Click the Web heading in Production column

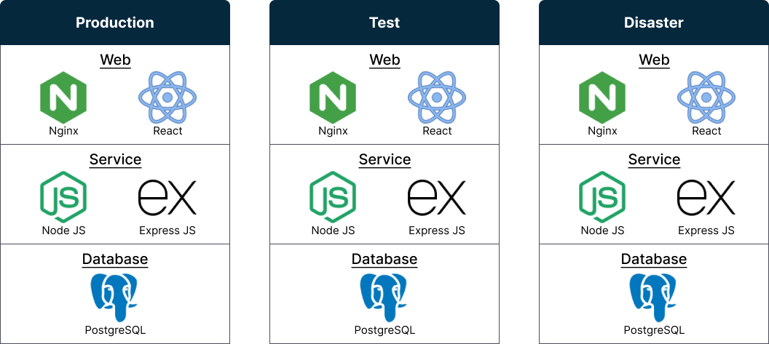point(115,60)
